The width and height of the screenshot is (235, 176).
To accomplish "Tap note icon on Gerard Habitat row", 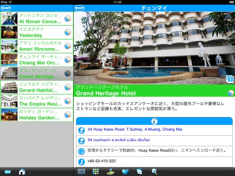I will point(68,87).
